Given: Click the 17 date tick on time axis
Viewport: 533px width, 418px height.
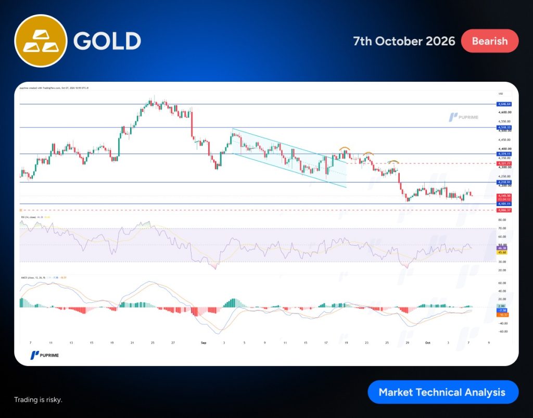Looking at the screenshot, I should (x=326, y=343).
